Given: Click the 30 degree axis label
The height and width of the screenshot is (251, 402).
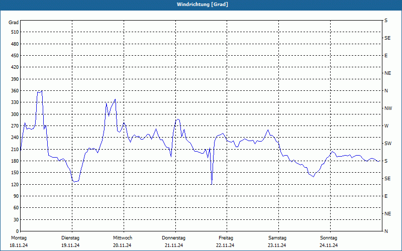Looking at the screenshot, I should (x=16, y=220).
